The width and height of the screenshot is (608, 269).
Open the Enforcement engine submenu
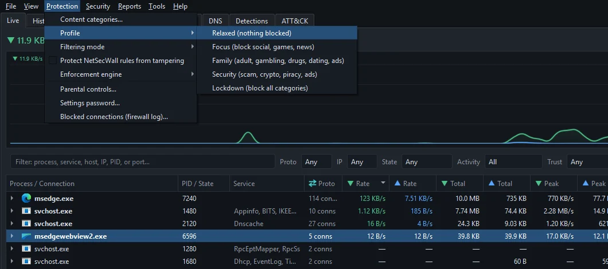[x=120, y=74]
